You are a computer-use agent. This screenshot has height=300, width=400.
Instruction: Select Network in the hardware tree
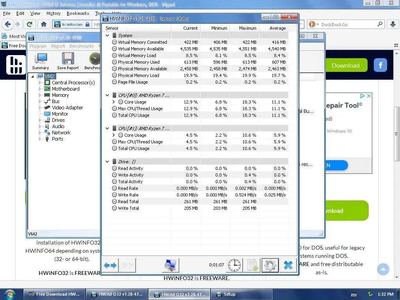pos(61,133)
